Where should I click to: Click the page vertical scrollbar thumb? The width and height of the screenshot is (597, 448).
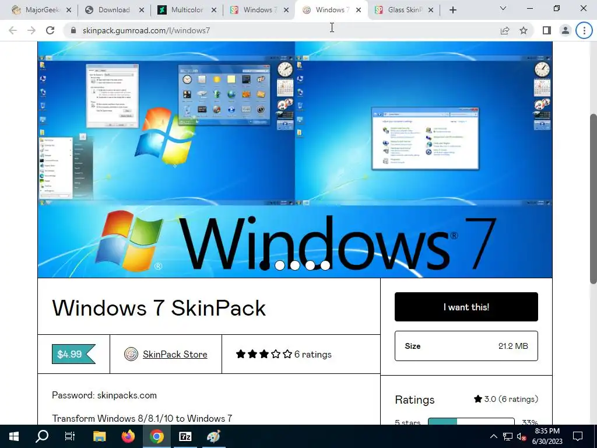593,198
